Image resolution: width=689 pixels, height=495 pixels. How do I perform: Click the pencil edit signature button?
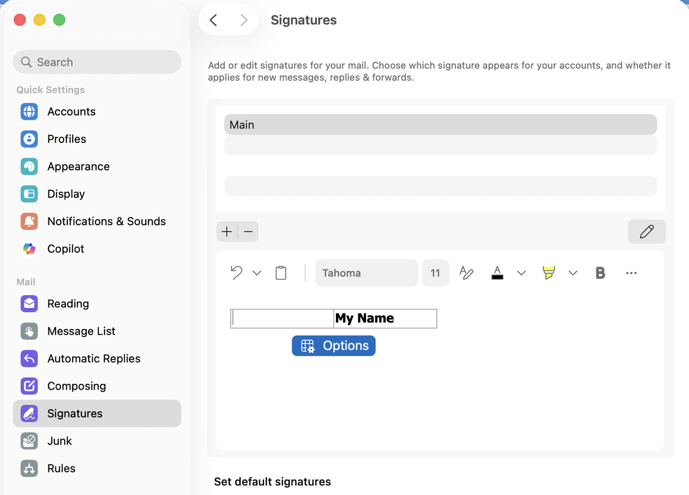646,232
